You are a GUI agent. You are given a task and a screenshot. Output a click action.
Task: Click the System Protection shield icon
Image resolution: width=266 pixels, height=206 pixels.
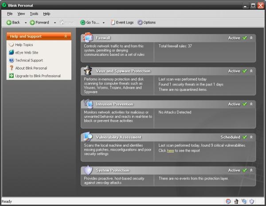pyautogui.click(x=88, y=170)
